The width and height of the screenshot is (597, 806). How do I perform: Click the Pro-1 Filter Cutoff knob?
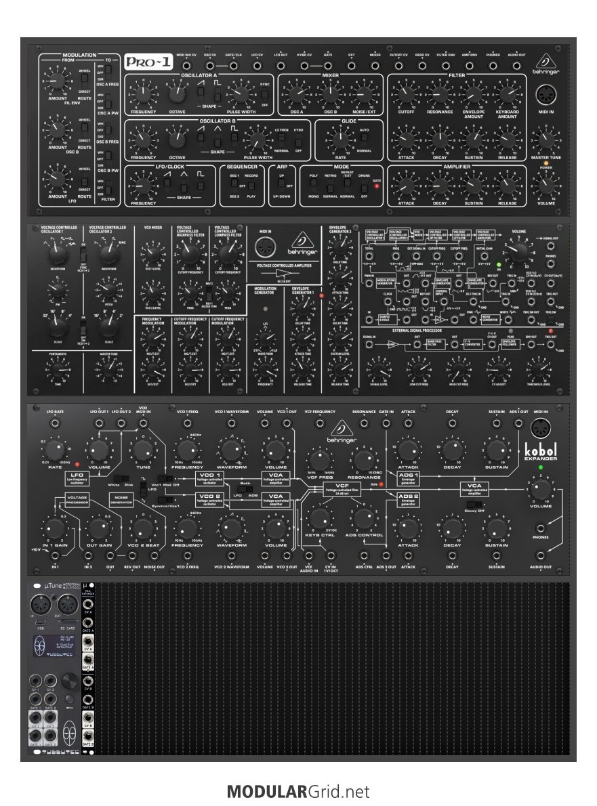click(406, 94)
